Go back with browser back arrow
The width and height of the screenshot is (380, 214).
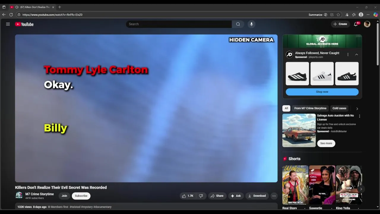(4, 15)
